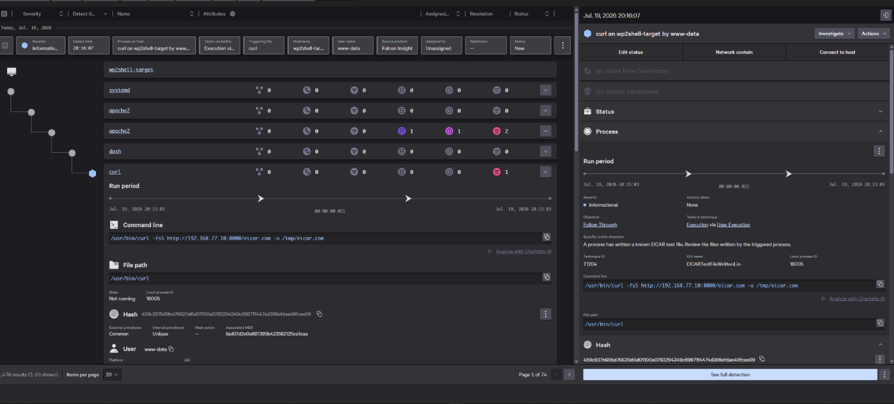Collapse the curl process row
Image resolution: width=894 pixels, height=404 pixels.
(x=546, y=172)
